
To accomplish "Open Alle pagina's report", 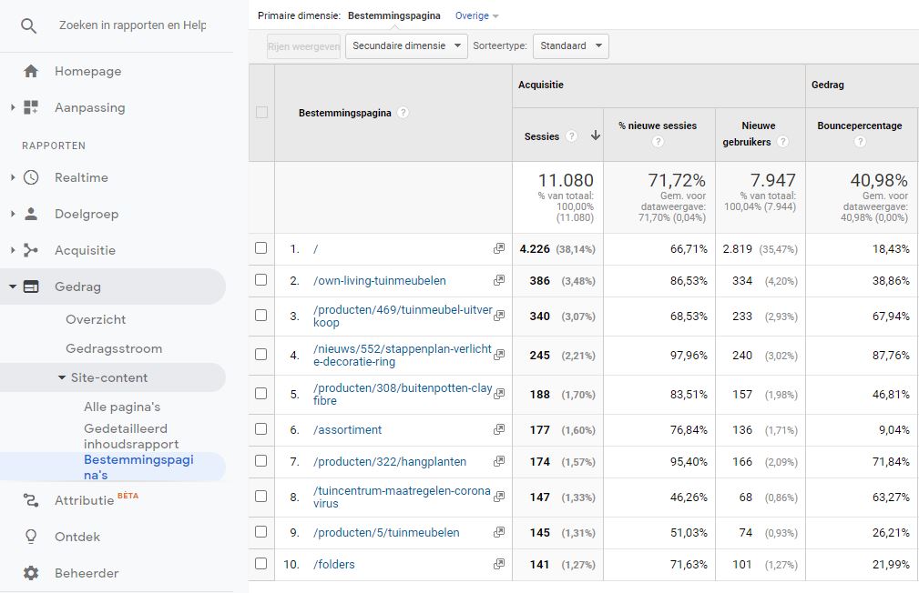I will pyautogui.click(x=122, y=407).
